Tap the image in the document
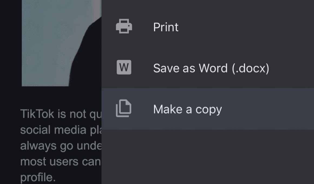Screen dimensions: 314x184 [x=61, y=43]
